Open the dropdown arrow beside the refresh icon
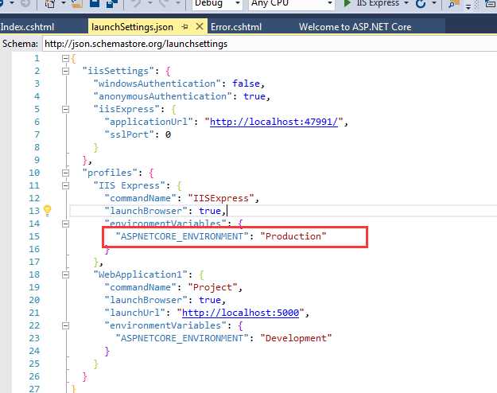Image resolution: width=497 pixels, height=393 pixels. point(434,3)
